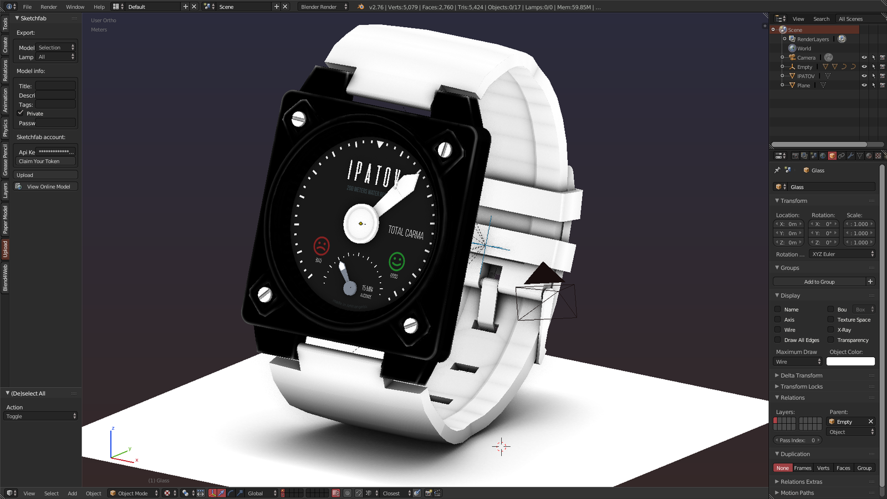Enable the Axis display checkbox
This screenshot has width=887, height=499.
pyautogui.click(x=777, y=319)
